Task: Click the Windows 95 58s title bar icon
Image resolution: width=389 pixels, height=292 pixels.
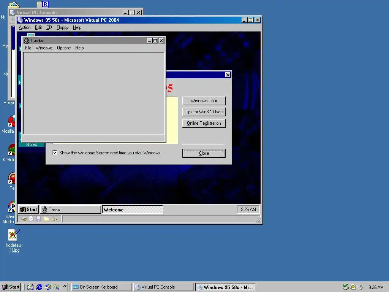Action: point(21,20)
